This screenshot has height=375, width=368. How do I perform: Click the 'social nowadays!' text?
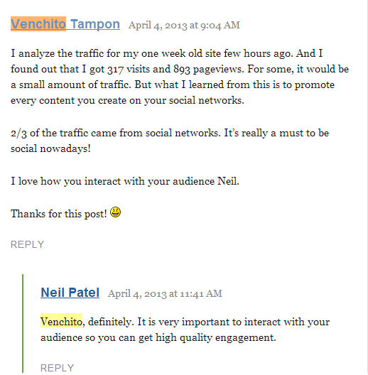pyautogui.click(x=50, y=148)
